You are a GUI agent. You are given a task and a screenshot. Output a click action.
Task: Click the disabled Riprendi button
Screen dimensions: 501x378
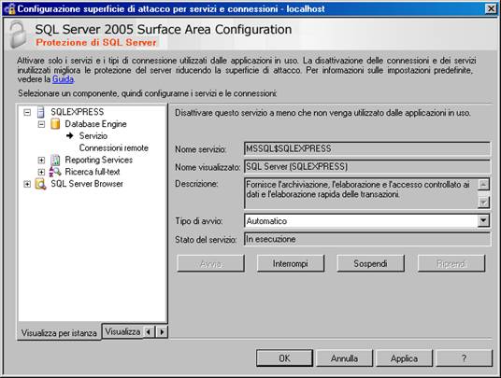pyautogui.click(x=451, y=263)
